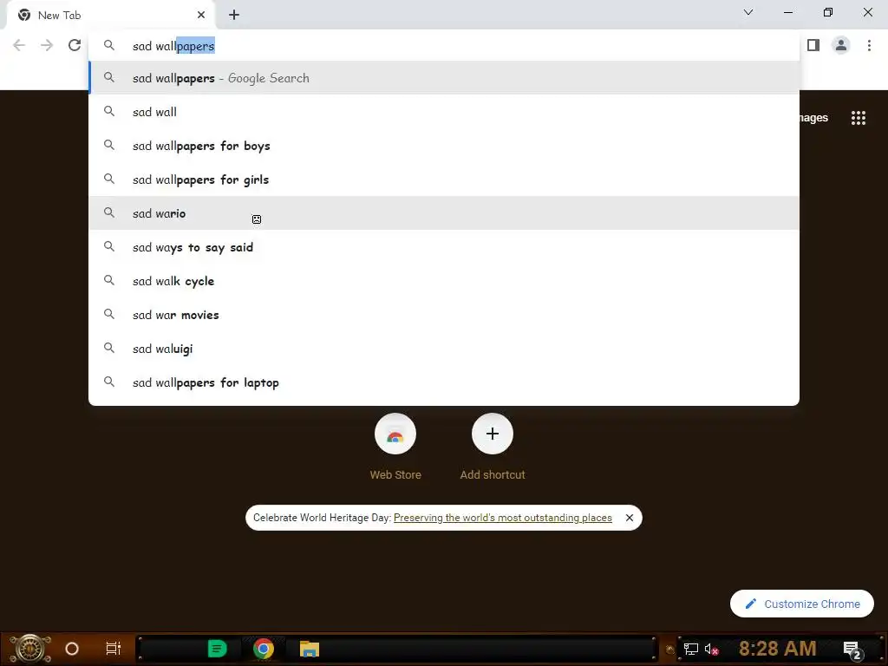Minimize the Chrome window

coord(787,12)
